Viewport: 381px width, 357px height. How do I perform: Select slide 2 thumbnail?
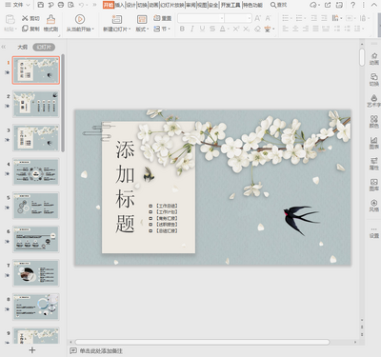click(36, 105)
